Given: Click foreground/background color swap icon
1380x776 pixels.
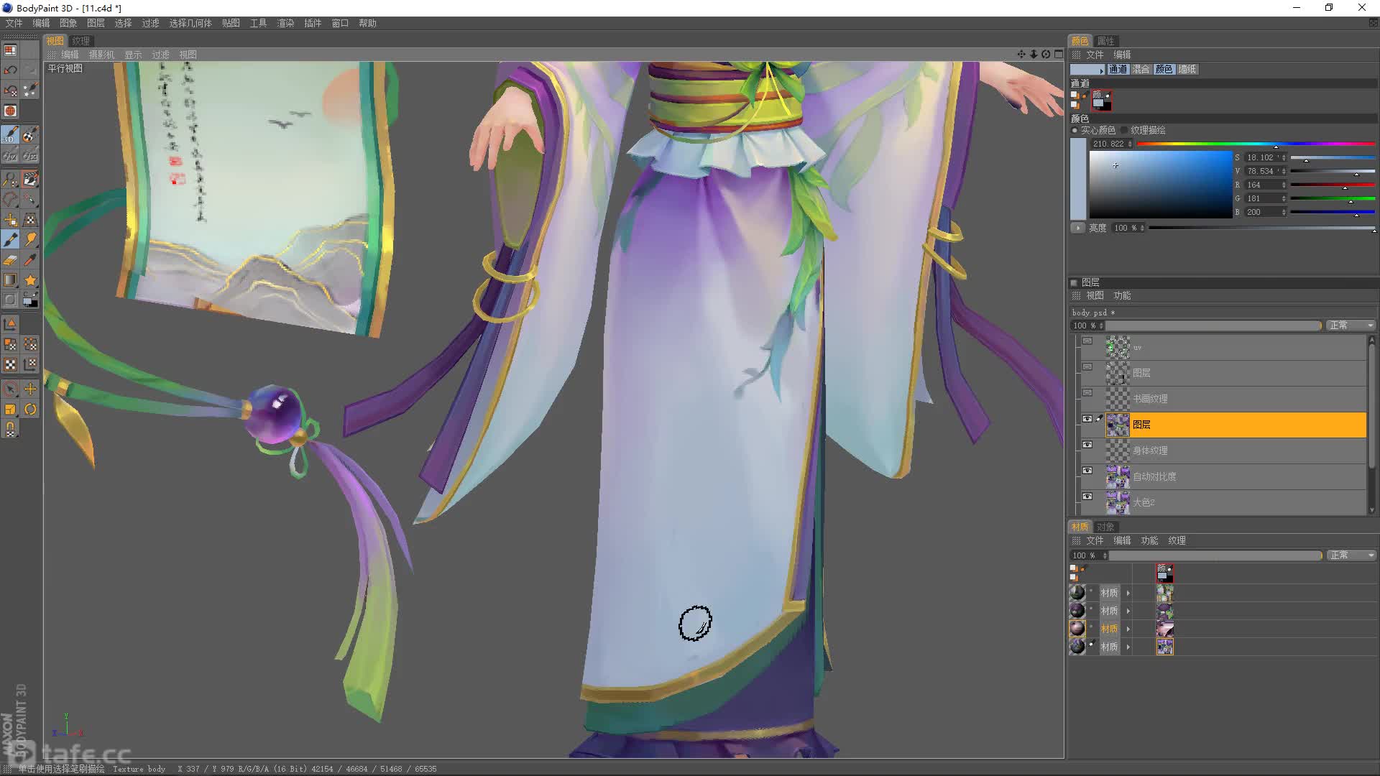Looking at the screenshot, I should click(x=30, y=300).
